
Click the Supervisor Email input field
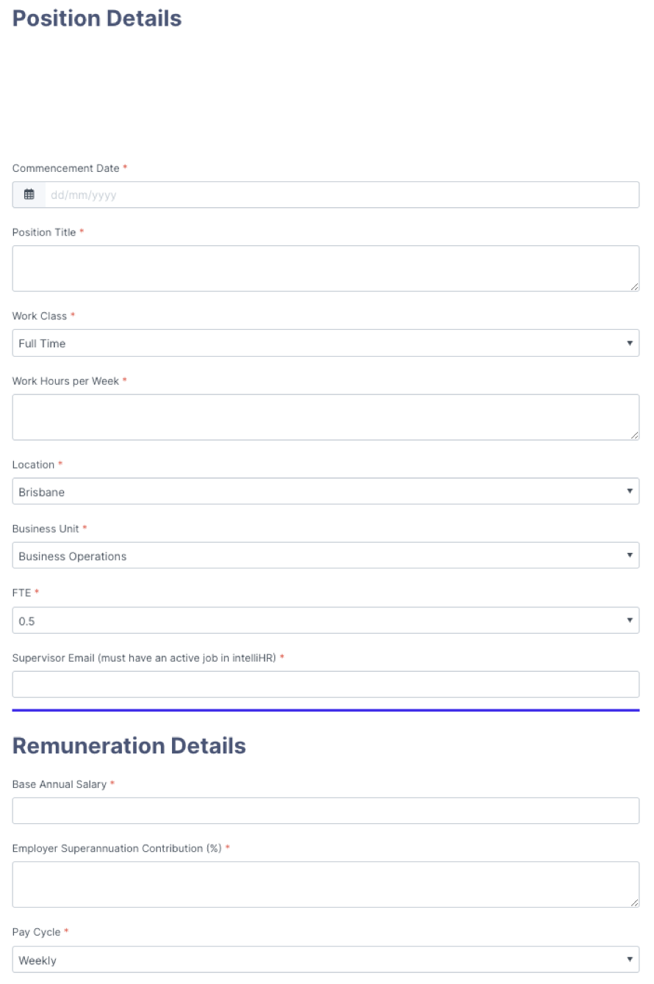pos(326,684)
